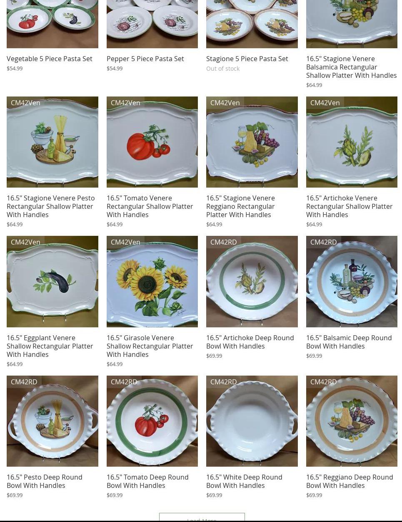Click the Vegetable 5 Piece Pasta Set title
Viewport: 402px width, 522px height.
(50, 59)
